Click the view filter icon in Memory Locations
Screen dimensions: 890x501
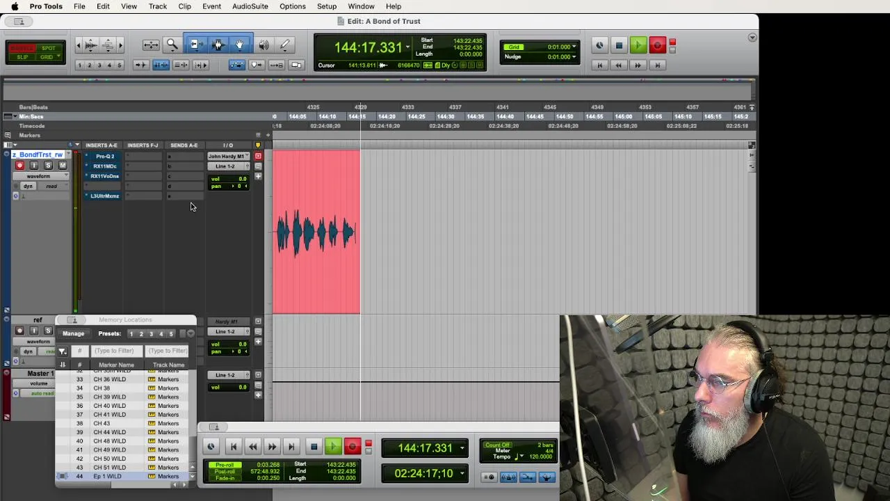pyautogui.click(x=63, y=351)
